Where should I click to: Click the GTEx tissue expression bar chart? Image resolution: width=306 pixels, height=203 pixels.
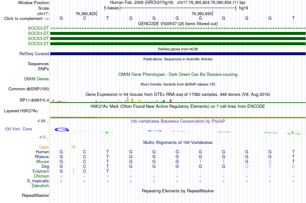111,99
